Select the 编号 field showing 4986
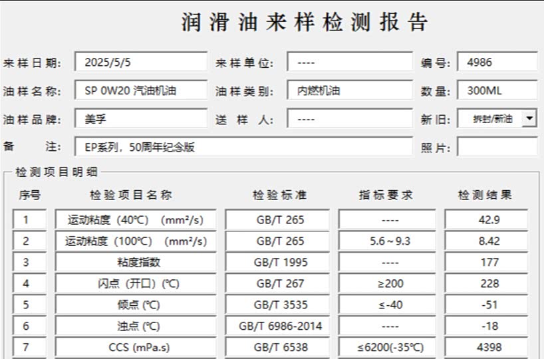The width and height of the screenshot is (544, 359). [x=497, y=62]
